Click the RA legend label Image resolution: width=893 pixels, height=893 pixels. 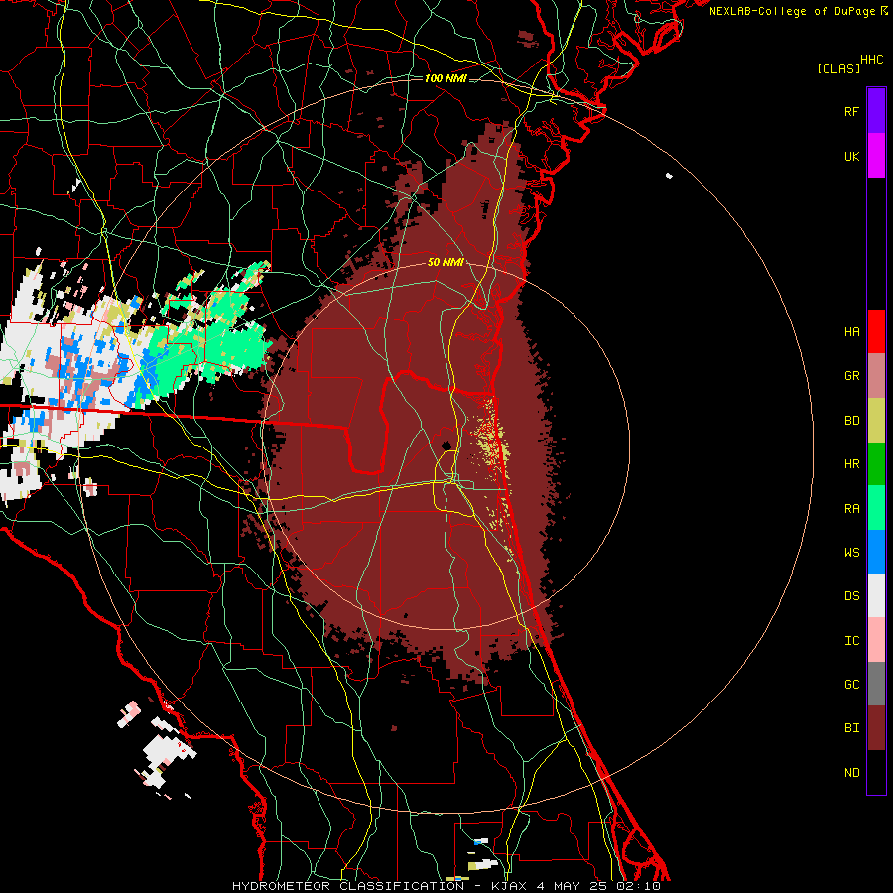tap(851, 509)
